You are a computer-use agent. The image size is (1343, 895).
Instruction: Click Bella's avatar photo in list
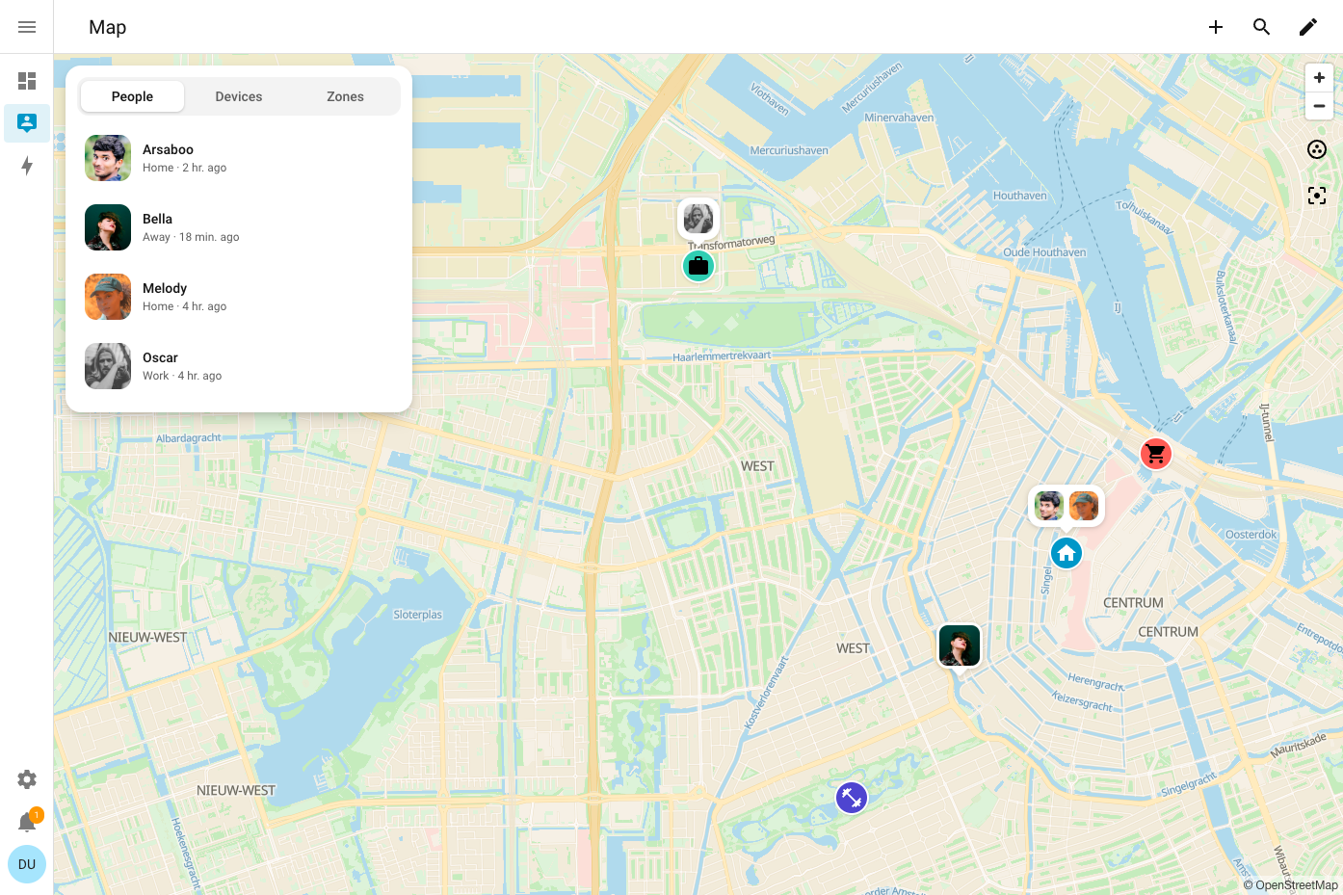[108, 227]
